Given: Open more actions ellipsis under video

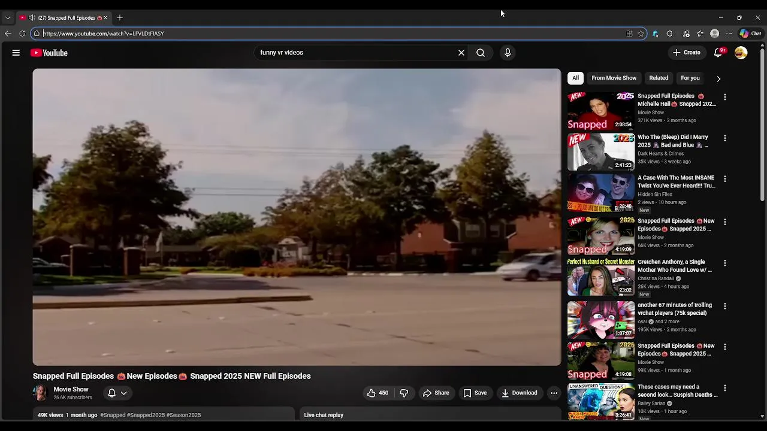Looking at the screenshot, I should tap(554, 393).
